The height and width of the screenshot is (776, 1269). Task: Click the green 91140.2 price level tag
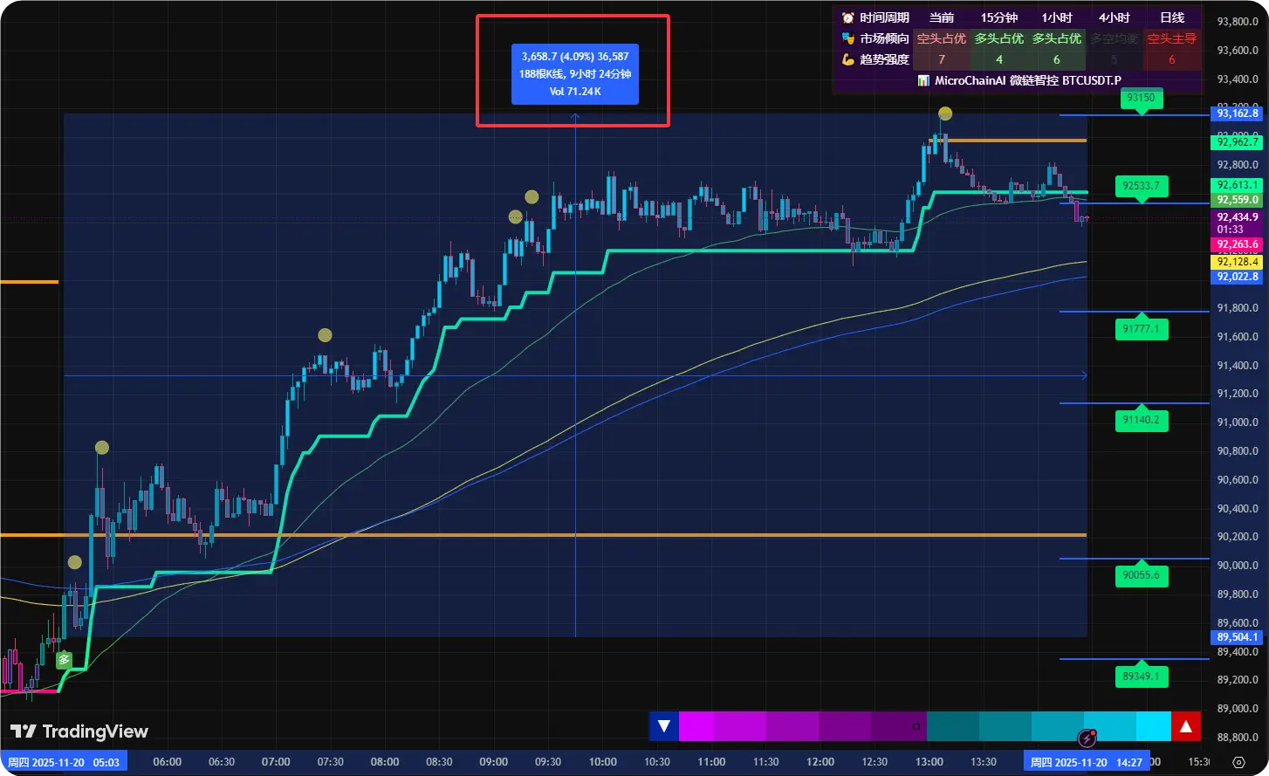(1141, 420)
